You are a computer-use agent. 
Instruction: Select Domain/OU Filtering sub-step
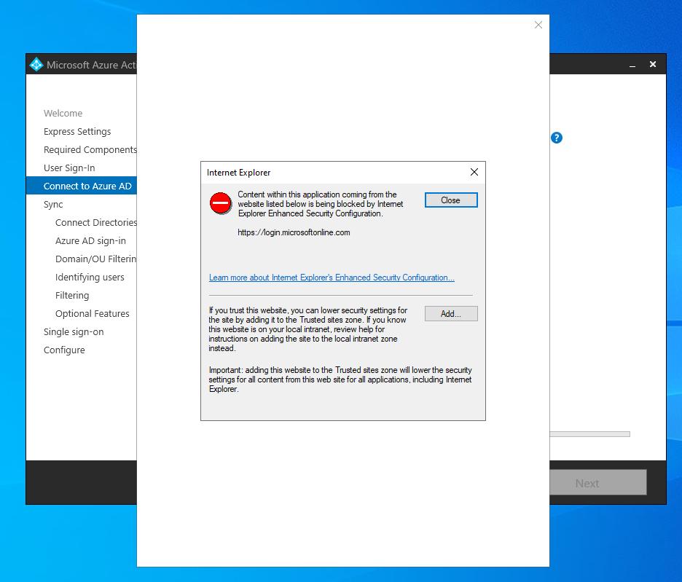pyautogui.click(x=95, y=259)
